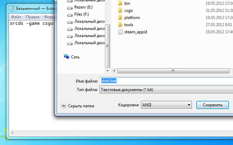
Task: Open the Файл menu
Action: (x=16, y=17)
